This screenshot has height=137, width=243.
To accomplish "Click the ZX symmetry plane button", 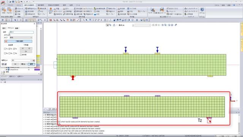I will pyautogui.click(x=26, y=51).
